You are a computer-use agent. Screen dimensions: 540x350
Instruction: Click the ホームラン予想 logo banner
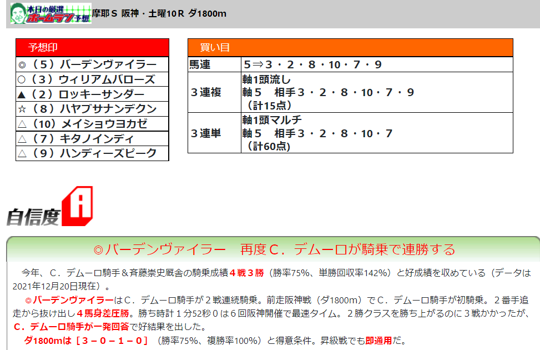(x=51, y=13)
